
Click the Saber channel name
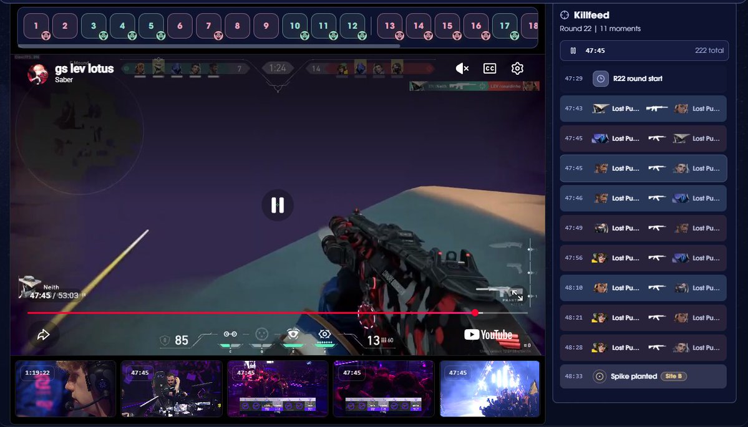[64, 80]
